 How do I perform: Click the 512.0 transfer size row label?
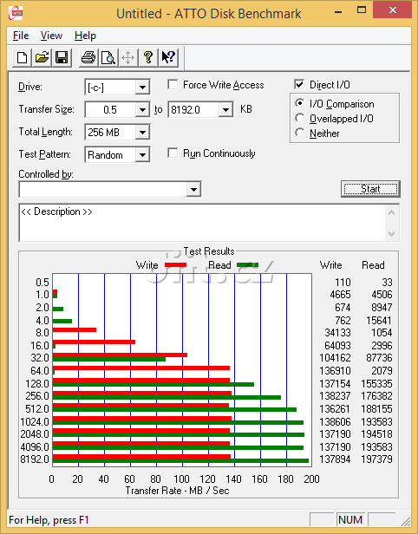coord(37,409)
